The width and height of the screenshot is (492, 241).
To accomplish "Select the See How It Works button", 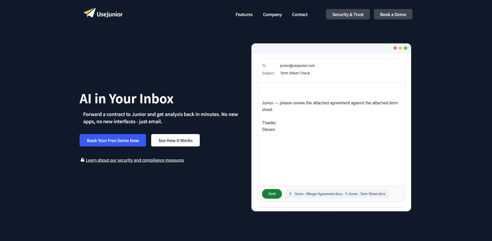I will click(175, 140).
